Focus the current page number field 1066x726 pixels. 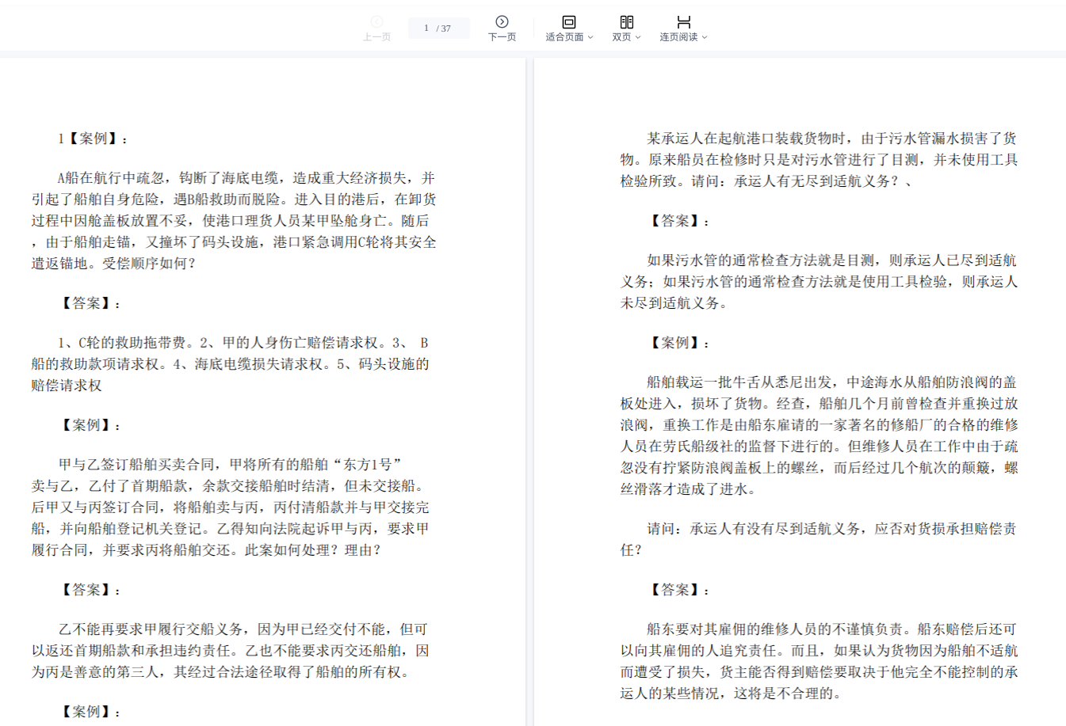pos(426,29)
